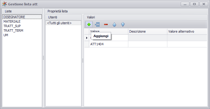The width and height of the screenshot is (210, 109).
Task: Select TRATT_TERM list entry
Action: pos(22,30)
